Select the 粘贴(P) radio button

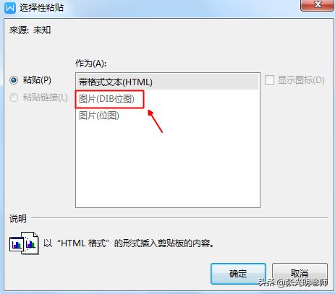[x=14, y=80]
